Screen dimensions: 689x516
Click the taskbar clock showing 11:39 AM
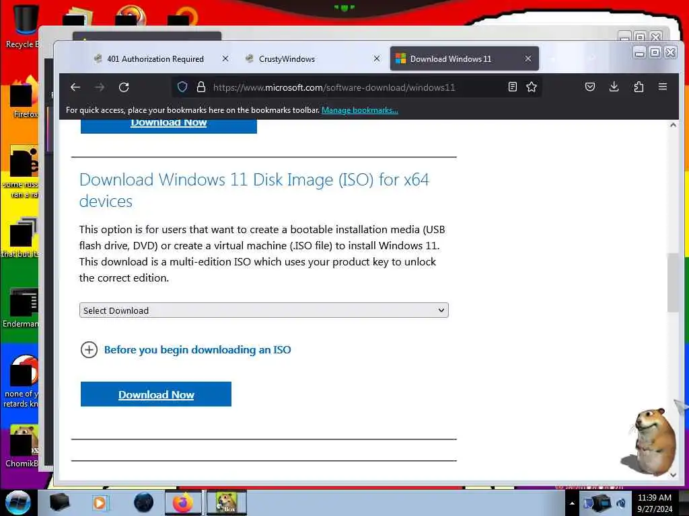point(654,503)
